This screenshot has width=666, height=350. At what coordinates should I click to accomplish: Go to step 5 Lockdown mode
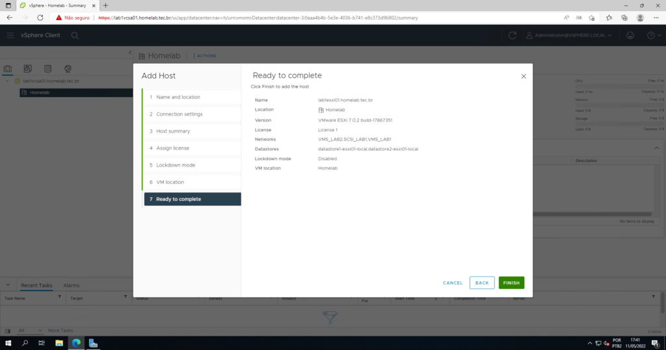192,165
